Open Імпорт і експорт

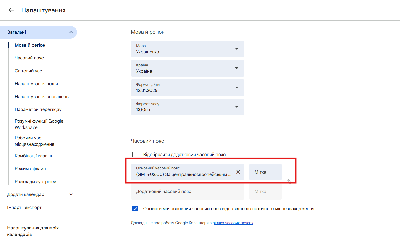click(x=24, y=207)
